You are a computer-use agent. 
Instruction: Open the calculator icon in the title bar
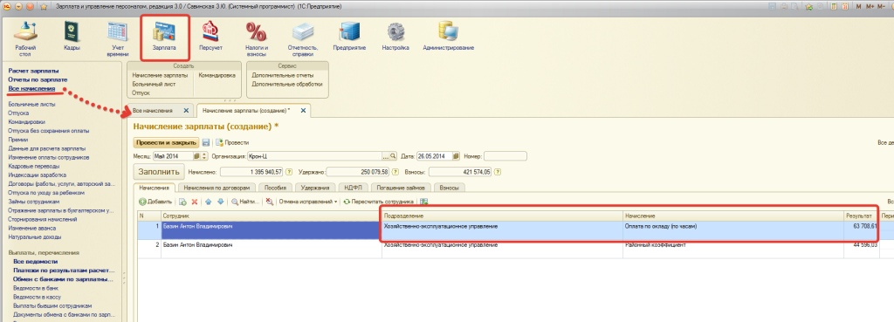[834, 6]
